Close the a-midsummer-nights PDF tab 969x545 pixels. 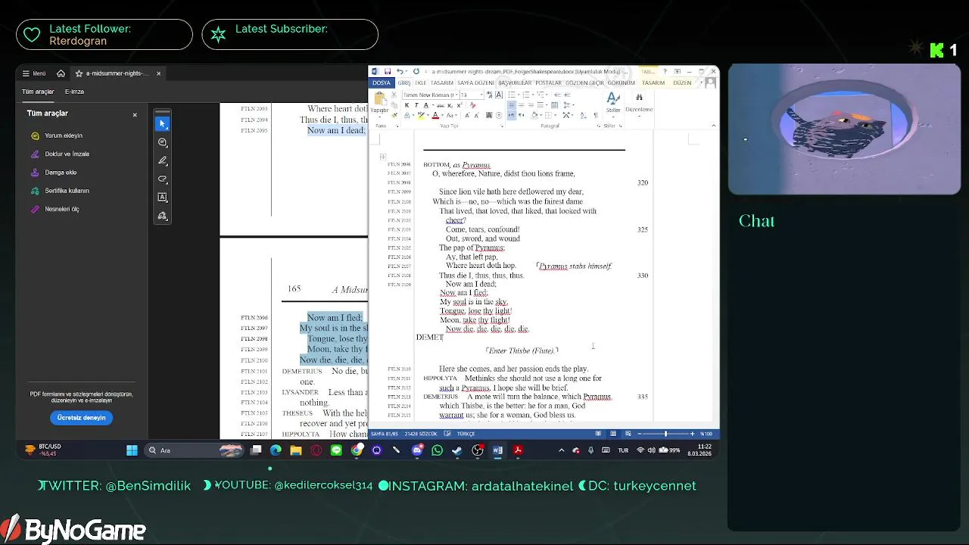[x=158, y=73]
